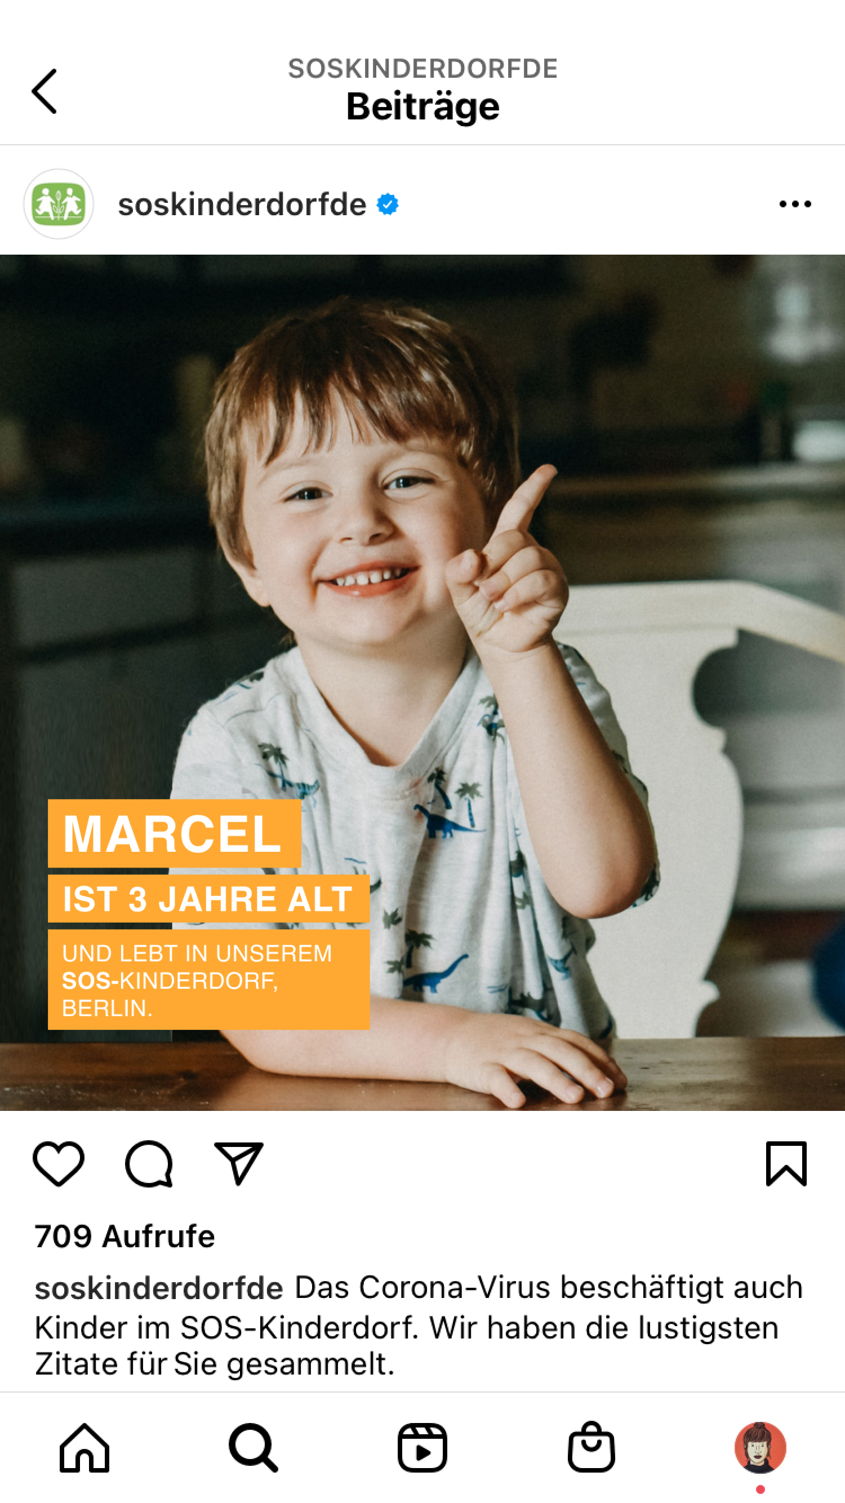Open the Shop bag icon

point(591,1447)
